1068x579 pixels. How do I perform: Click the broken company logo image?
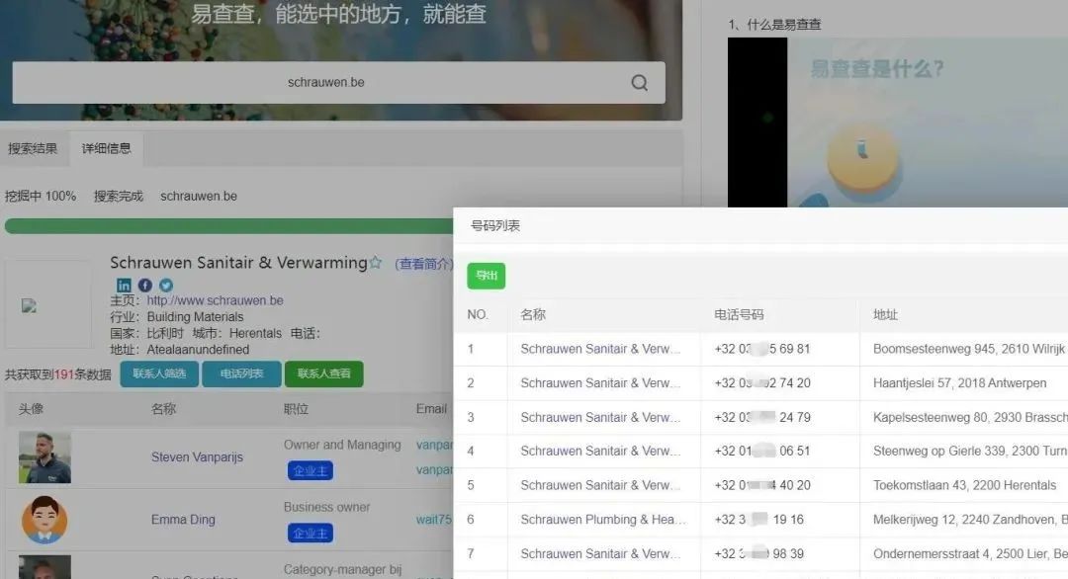29,305
